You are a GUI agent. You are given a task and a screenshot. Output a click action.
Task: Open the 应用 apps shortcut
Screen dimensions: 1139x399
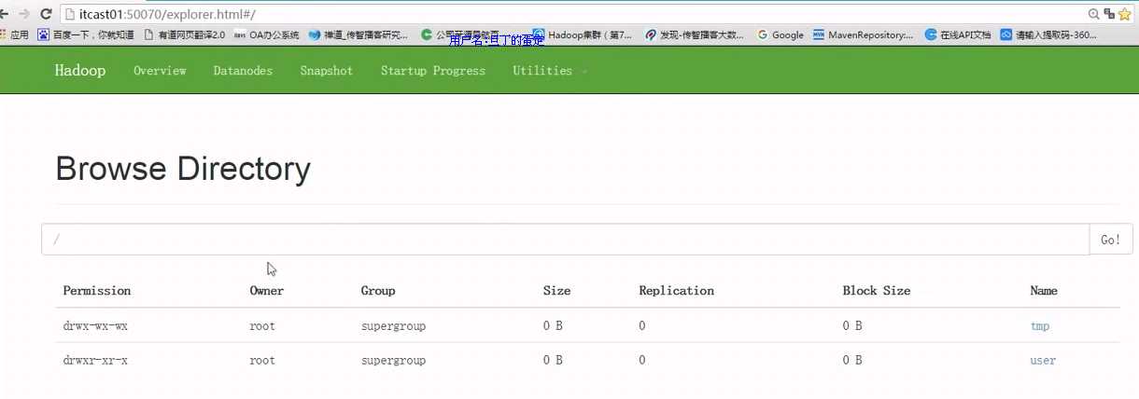[14, 34]
